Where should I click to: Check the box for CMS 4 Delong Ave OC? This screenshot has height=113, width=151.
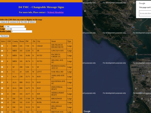coord(2,61)
